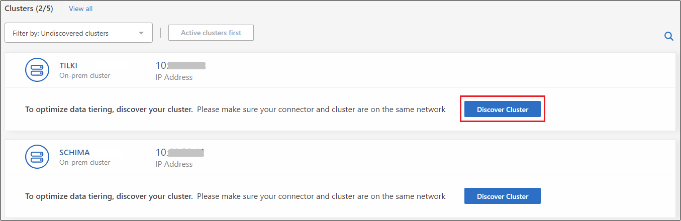The height and width of the screenshot is (221, 681).
Task: Click the SCHIMA cluster storage icon
Action: pos(37,157)
